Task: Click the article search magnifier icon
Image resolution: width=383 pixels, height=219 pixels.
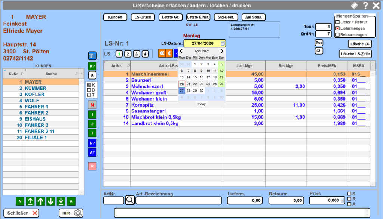Action: coord(130,200)
